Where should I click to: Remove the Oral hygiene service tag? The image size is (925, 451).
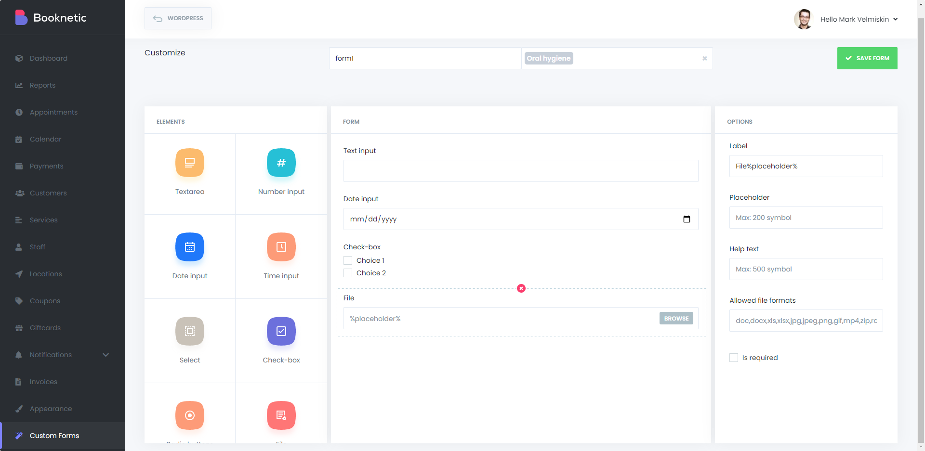click(704, 58)
